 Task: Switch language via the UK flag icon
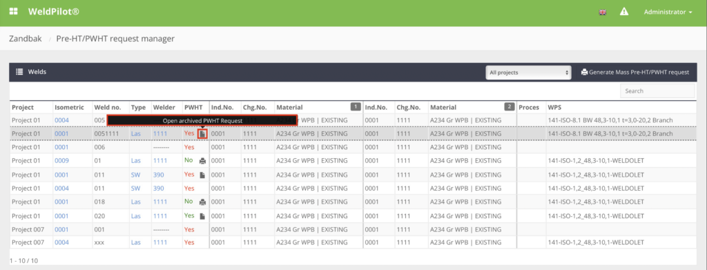(602, 12)
